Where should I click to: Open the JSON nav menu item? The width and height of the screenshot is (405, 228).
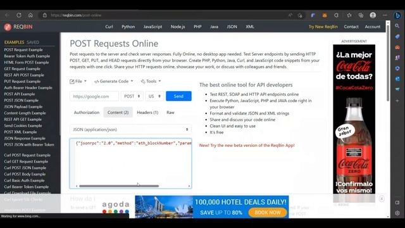point(232,27)
